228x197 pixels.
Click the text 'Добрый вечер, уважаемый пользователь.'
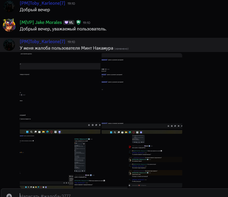click(x=63, y=29)
